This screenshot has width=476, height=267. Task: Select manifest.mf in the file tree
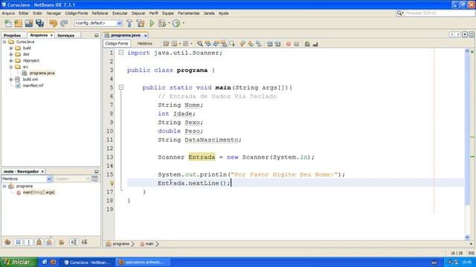pyautogui.click(x=33, y=86)
